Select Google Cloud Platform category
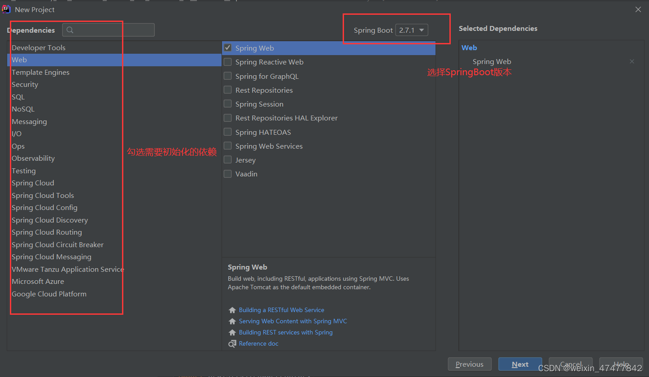This screenshot has width=649, height=377. click(114, 294)
